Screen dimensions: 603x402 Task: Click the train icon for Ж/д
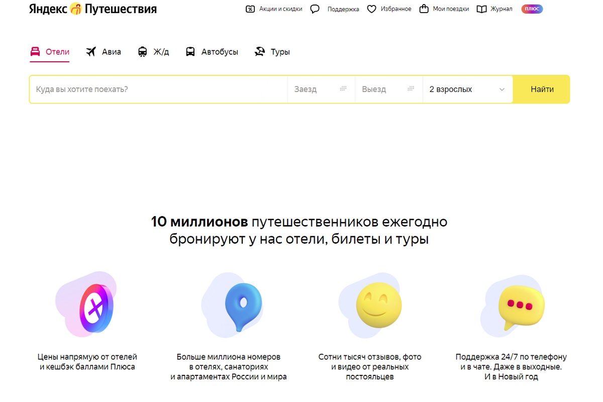(143, 52)
